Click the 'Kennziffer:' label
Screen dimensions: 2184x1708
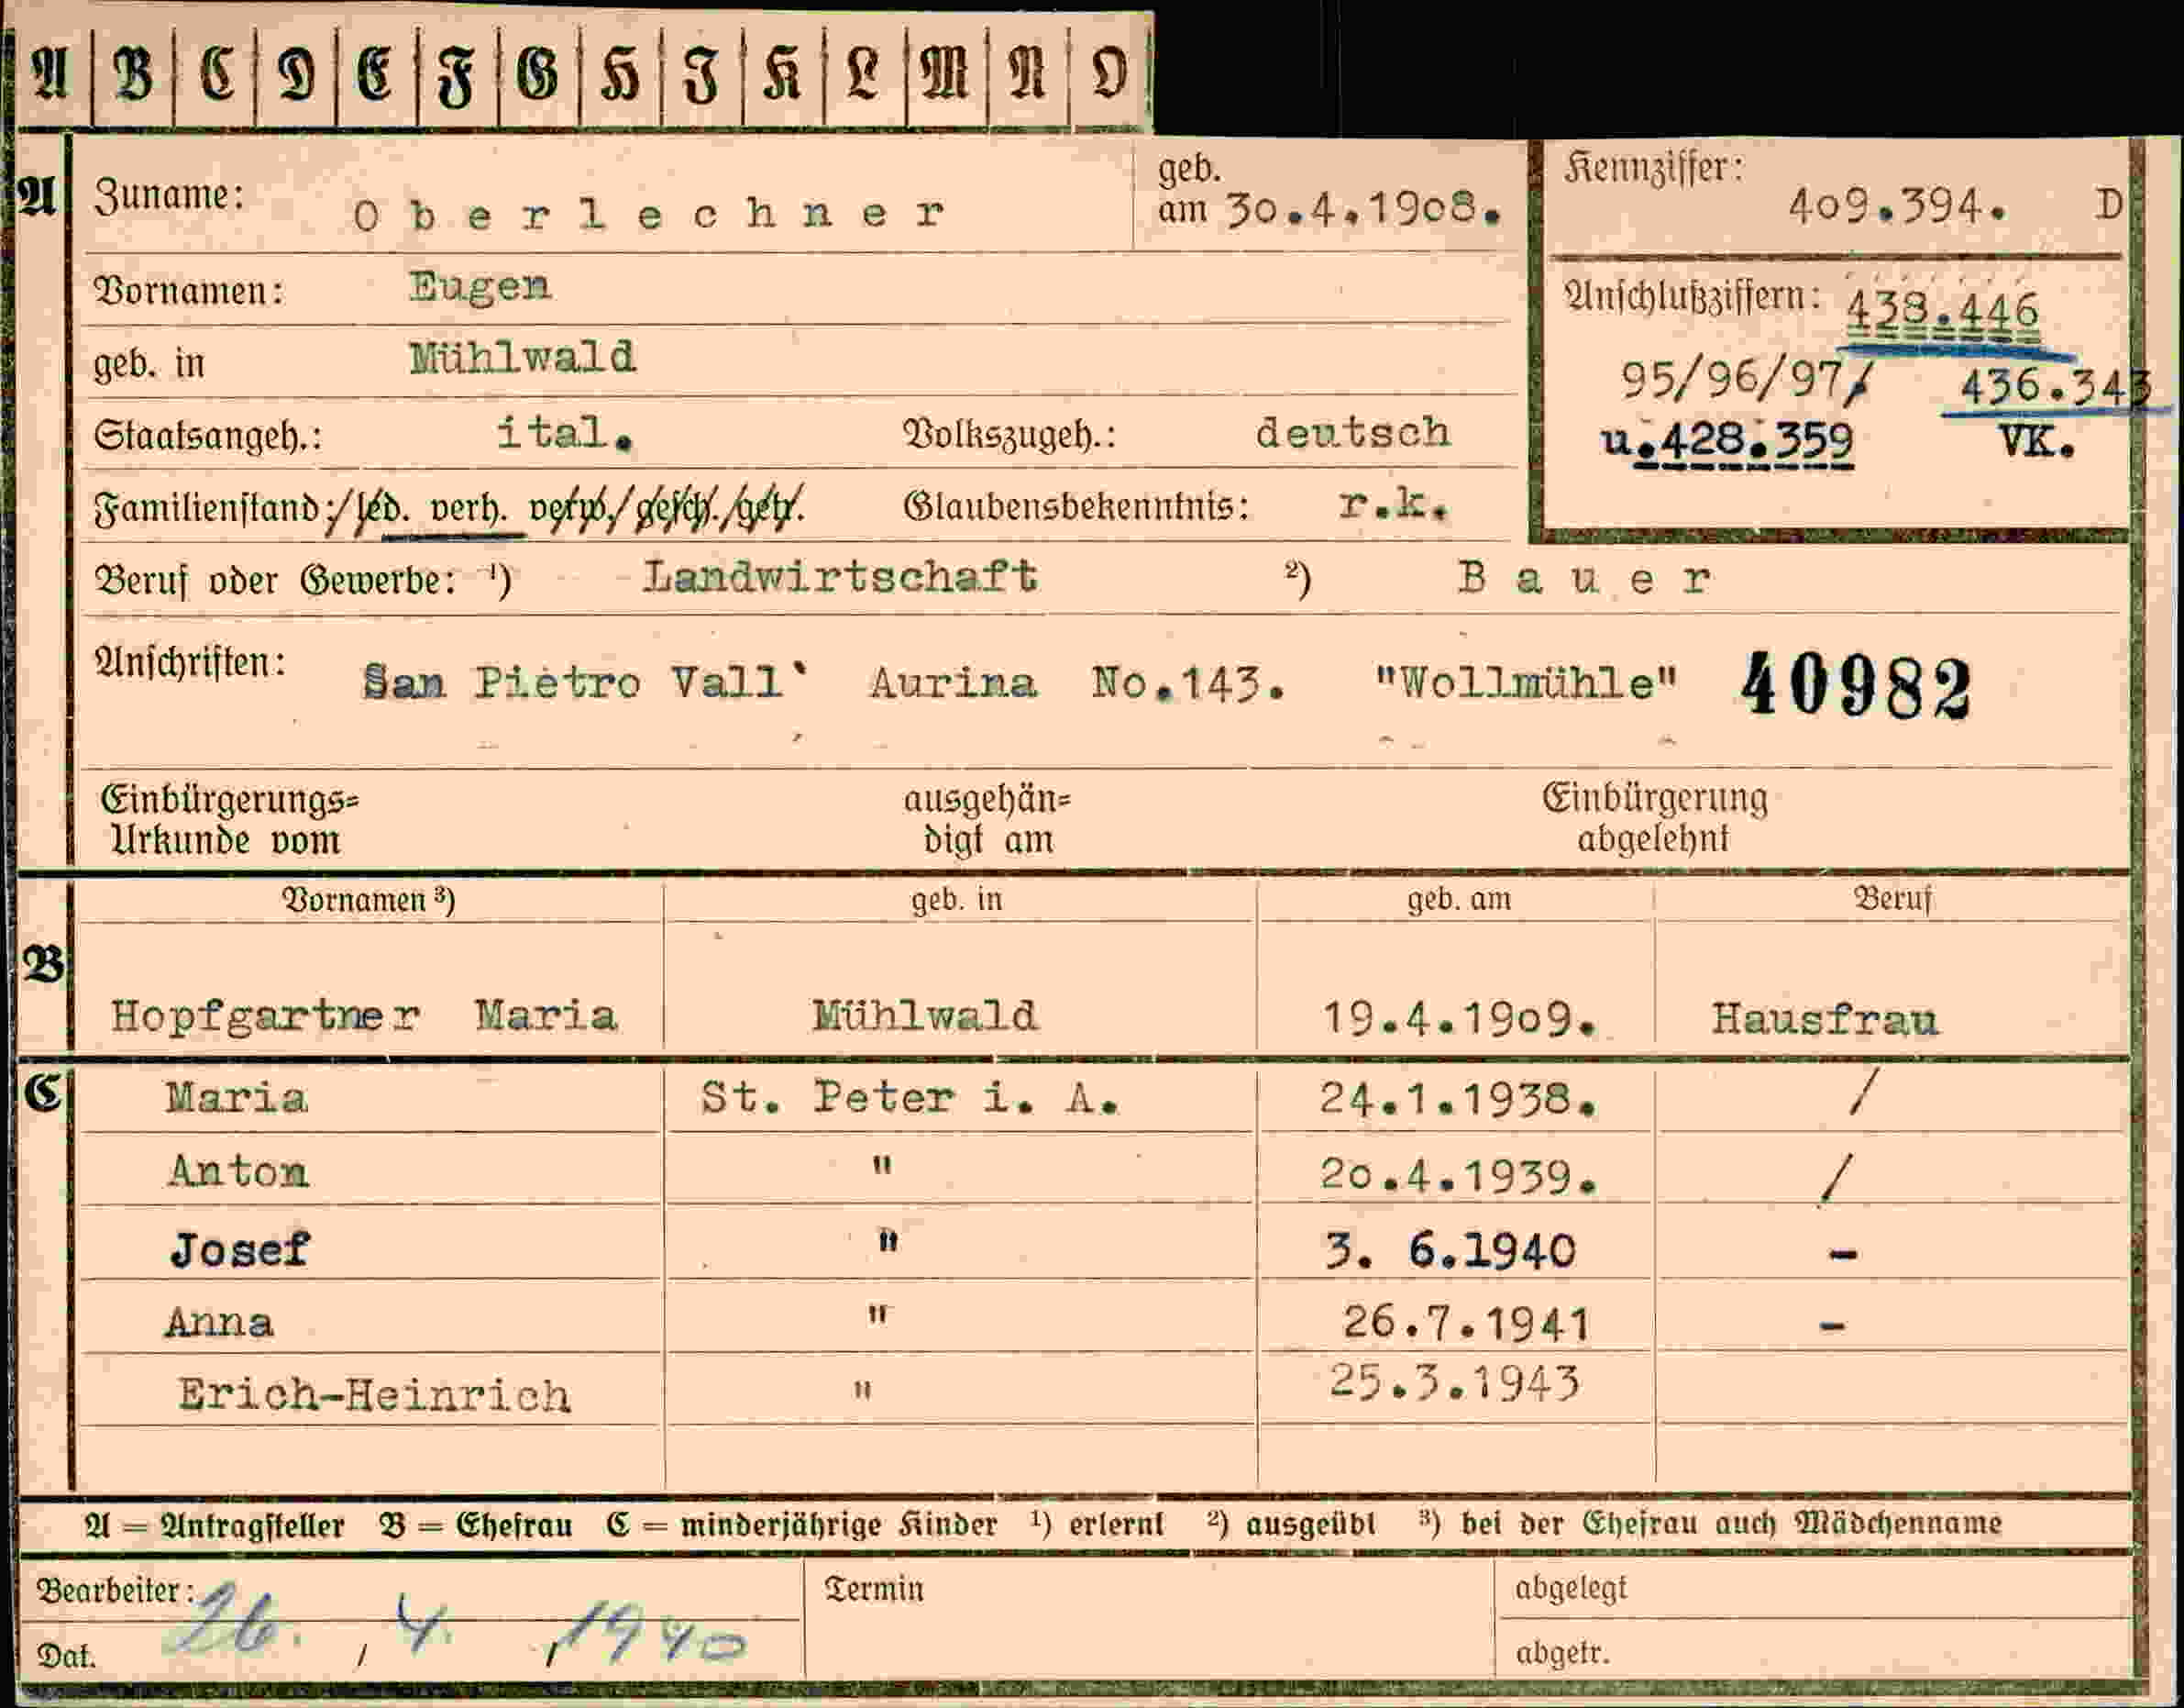1654,168
